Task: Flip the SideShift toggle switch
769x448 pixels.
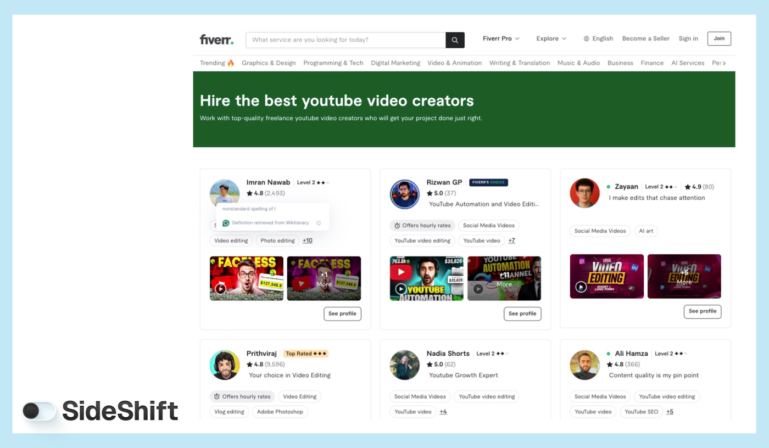Action: click(39, 411)
